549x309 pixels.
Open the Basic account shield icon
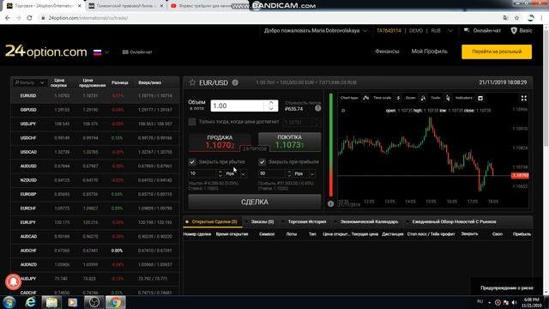tap(514, 31)
